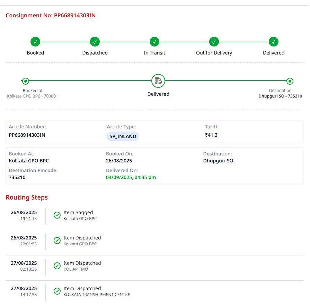Image resolution: width=310 pixels, height=304 pixels.
Task: Click KOLKATA TRANSHIPMENT CENTRE location text
Action: (x=97, y=295)
